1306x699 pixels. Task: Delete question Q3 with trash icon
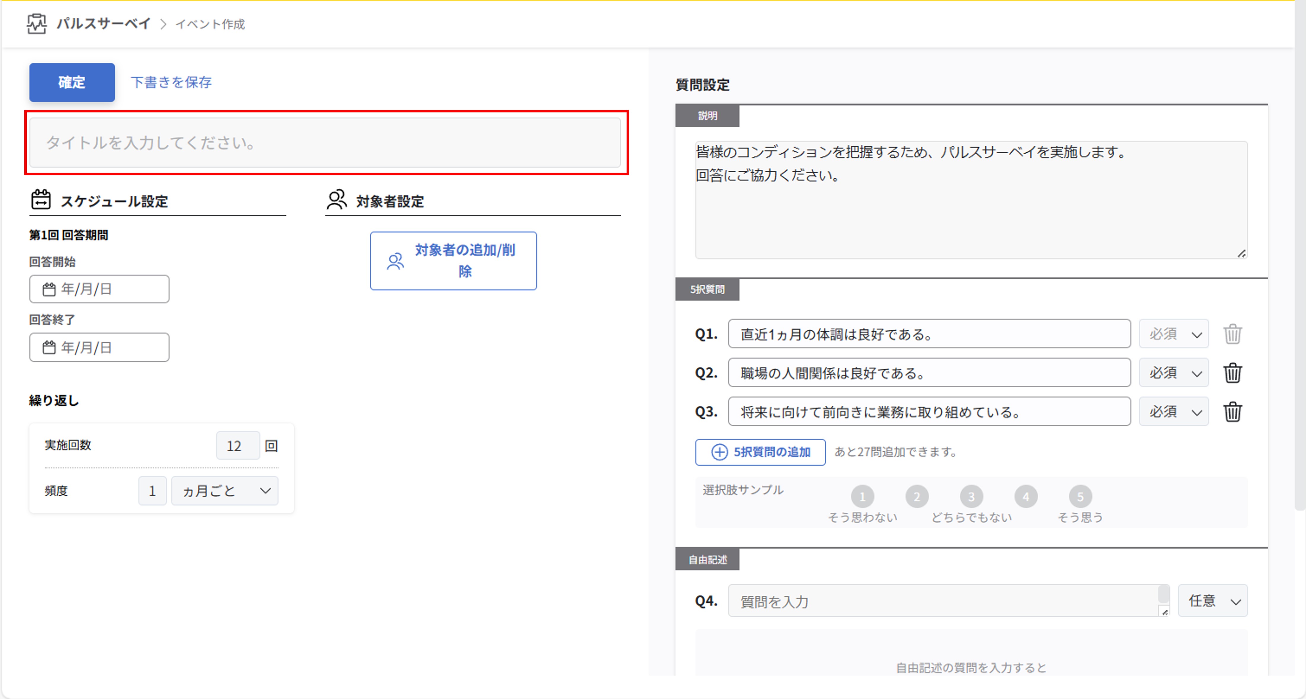[x=1232, y=412]
